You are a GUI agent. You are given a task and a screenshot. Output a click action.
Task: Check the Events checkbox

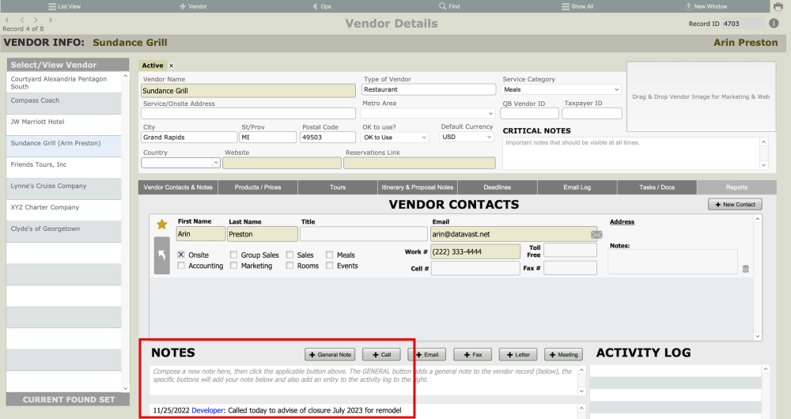tap(329, 265)
